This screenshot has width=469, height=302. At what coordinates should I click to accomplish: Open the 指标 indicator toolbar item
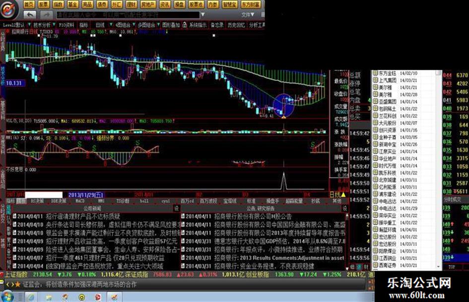[84, 25]
